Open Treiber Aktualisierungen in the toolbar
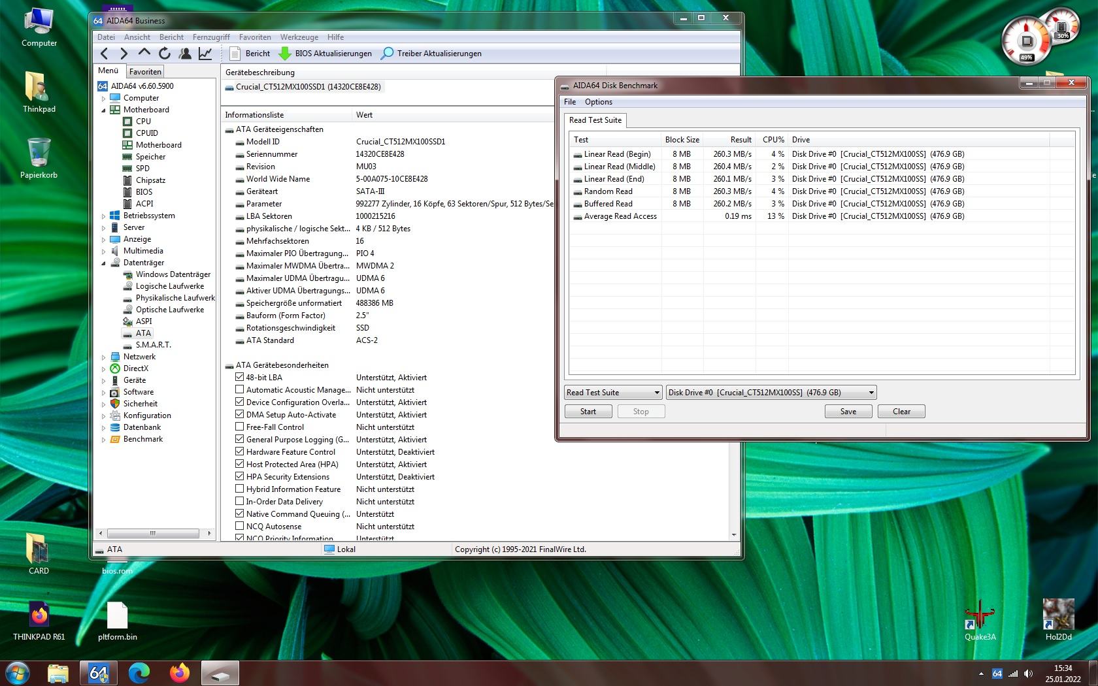This screenshot has width=1098, height=686. 431,54
